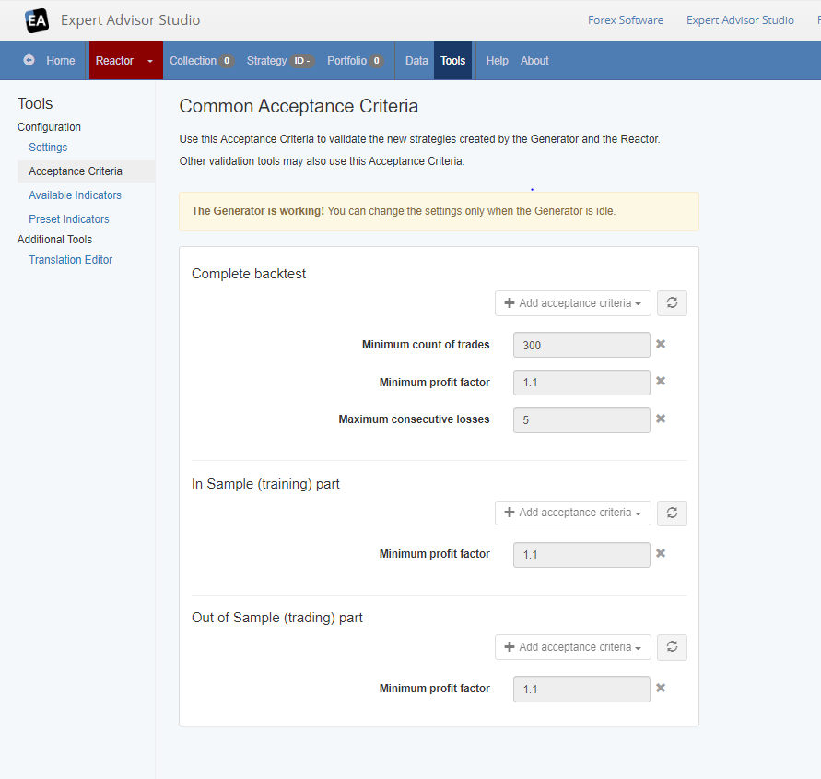
Task: Select Acceptance Criteria in the sidebar
Action: tap(86, 171)
